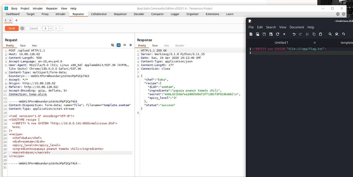Open the Repeater menu in menu bar
353x177 pixels.
point(52,9)
